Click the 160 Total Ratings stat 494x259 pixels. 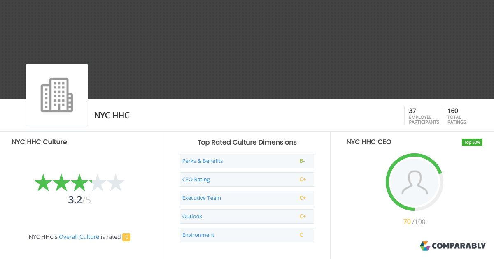(456, 116)
